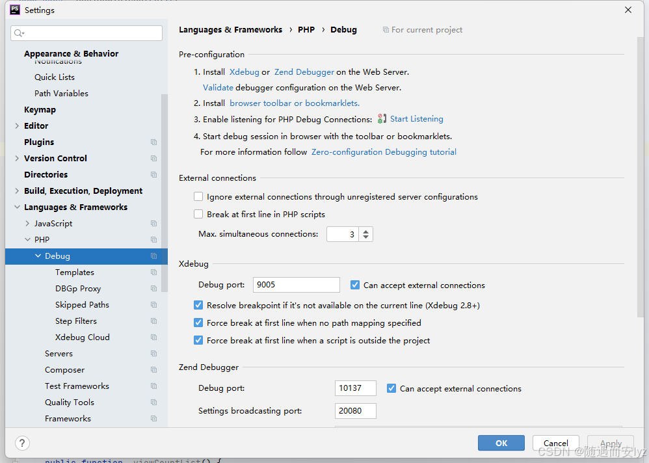649x463 pixels.
Task: Click project-level icon next to Frameworks
Action: point(154,419)
